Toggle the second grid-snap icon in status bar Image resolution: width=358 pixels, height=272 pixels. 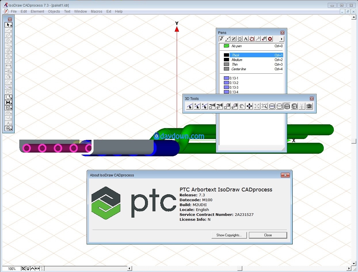[28, 269]
